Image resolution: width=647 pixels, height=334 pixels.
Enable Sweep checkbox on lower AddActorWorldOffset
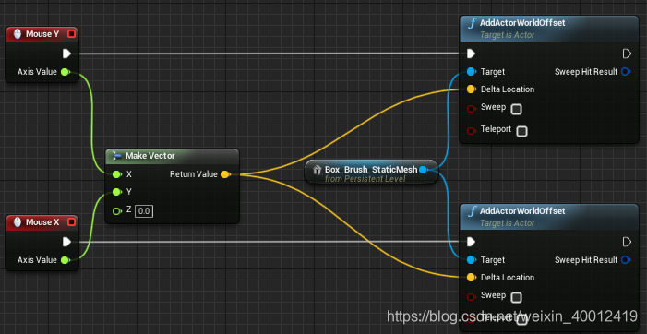pyautogui.click(x=516, y=297)
